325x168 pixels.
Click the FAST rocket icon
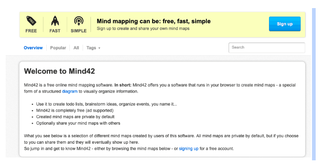(x=55, y=21)
